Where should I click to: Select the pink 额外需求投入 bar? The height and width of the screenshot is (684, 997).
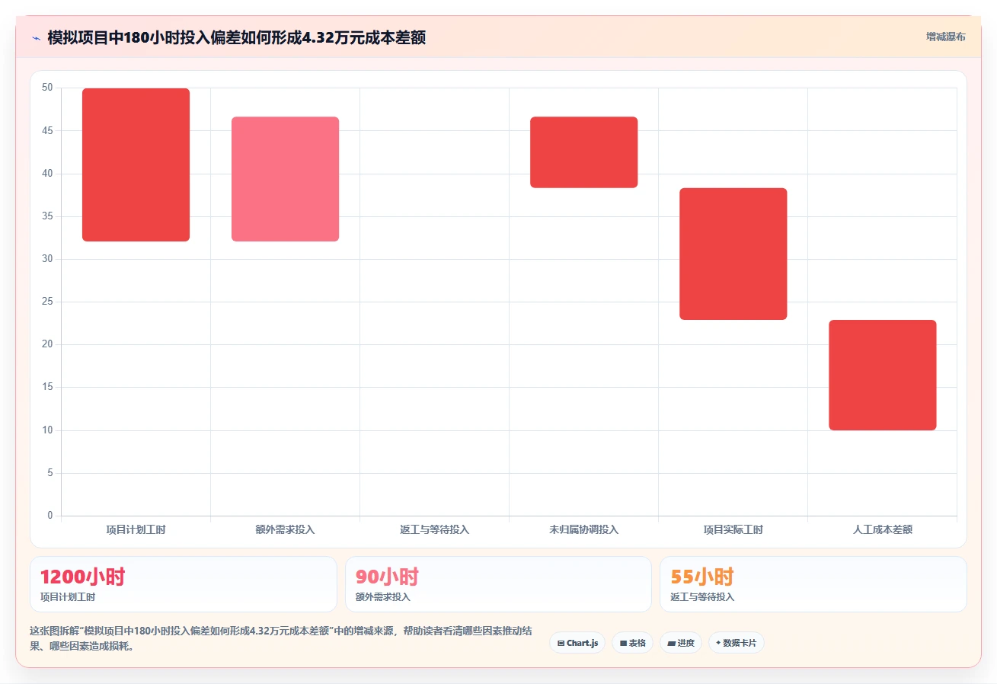[x=285, y=179]
